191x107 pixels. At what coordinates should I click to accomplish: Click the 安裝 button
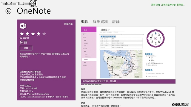coord(26,48)
